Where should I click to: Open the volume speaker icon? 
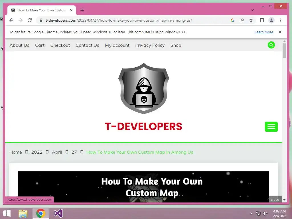tap(265, 214)
